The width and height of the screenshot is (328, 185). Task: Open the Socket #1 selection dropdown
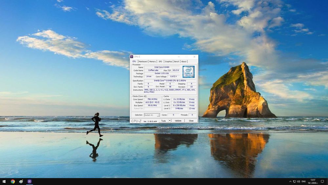click(152, 115)
